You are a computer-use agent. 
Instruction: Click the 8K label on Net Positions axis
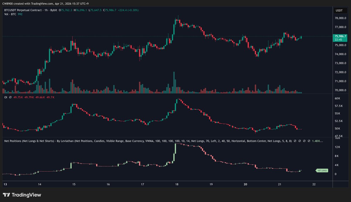coord(336,156)
